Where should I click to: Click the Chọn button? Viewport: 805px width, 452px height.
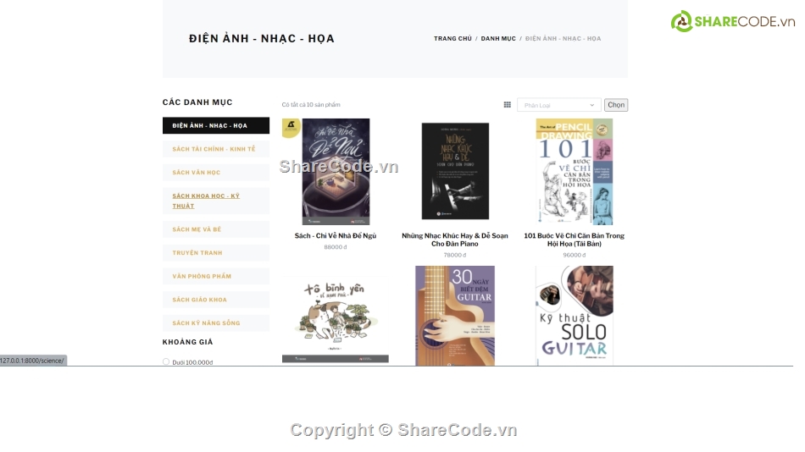pyautogui.click(x=616, y=105)
